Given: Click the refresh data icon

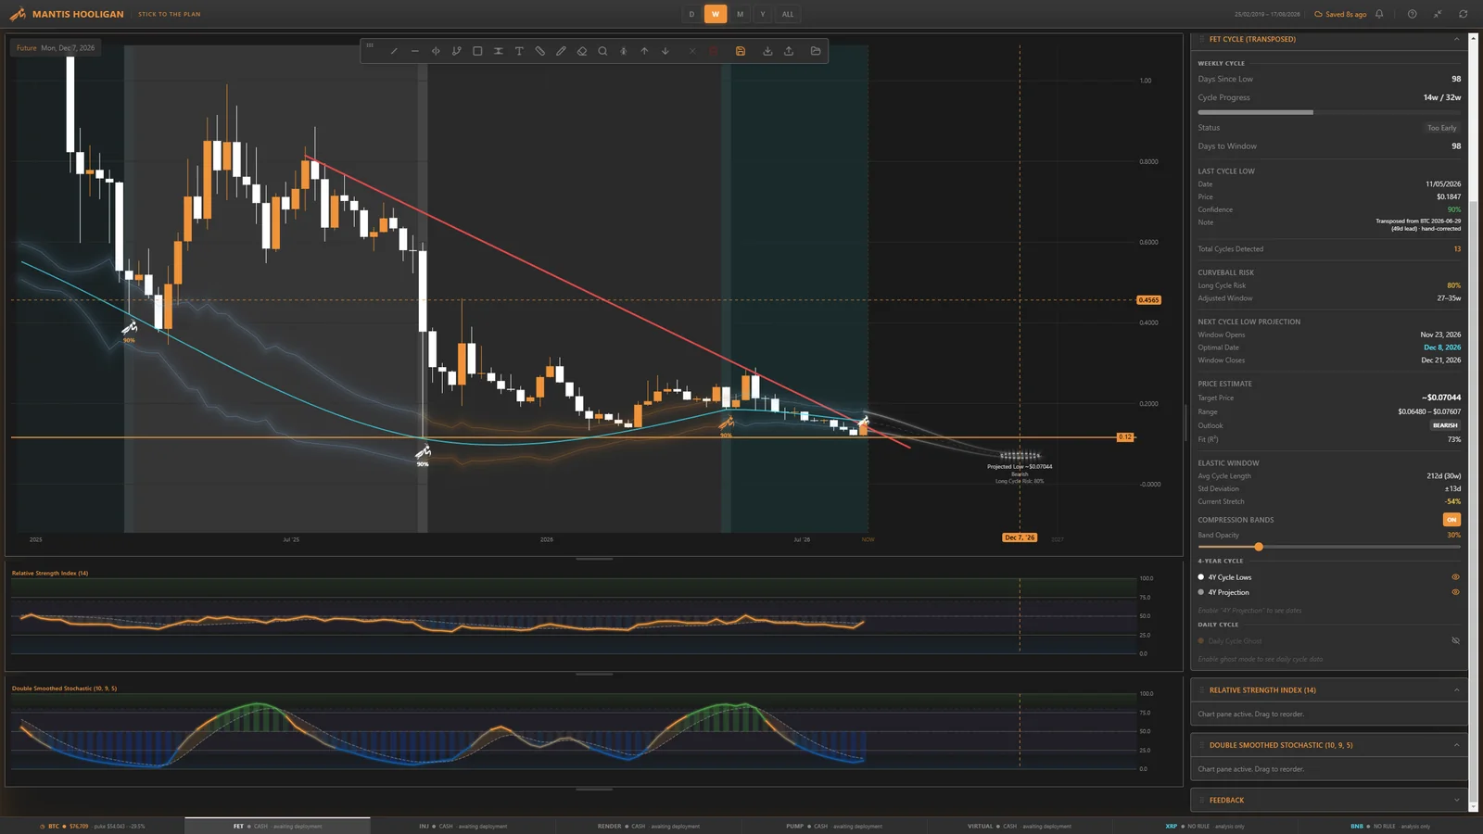Looking at the screenshot, I should click(1463, 14).
